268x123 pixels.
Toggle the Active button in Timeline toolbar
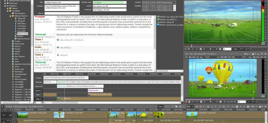[x=160, y=107]
